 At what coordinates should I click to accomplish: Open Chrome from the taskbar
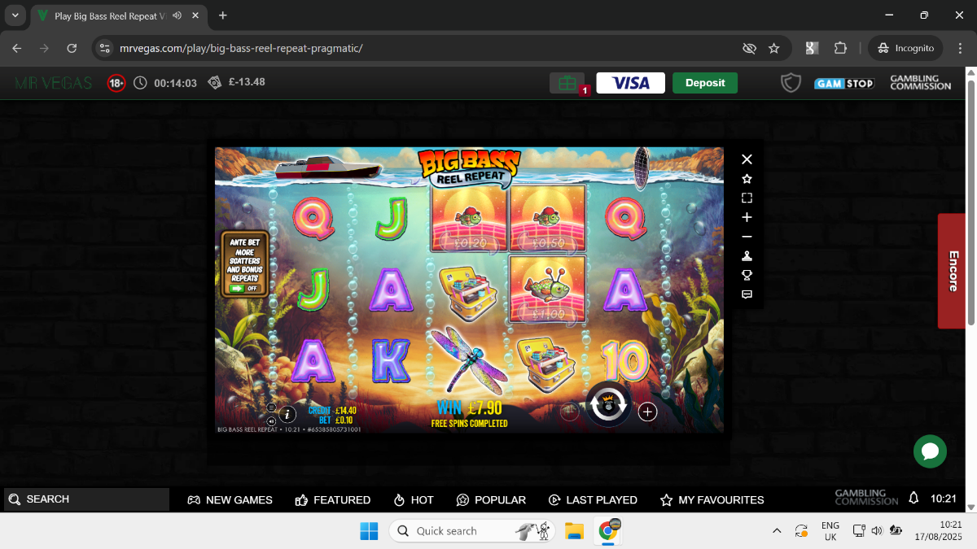tap(607, 531)
